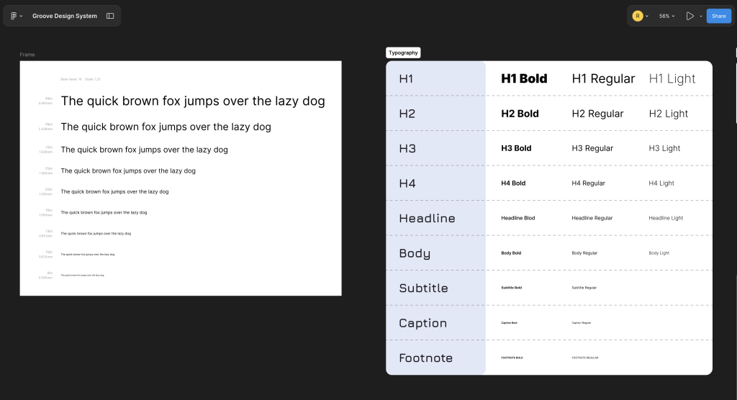Image resolution: width=737 pixels, height=400 pixels.
Task: Click the yellow R user avatar
Action: coord(637,16)
